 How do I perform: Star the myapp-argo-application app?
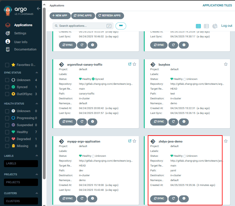point(134,141)
